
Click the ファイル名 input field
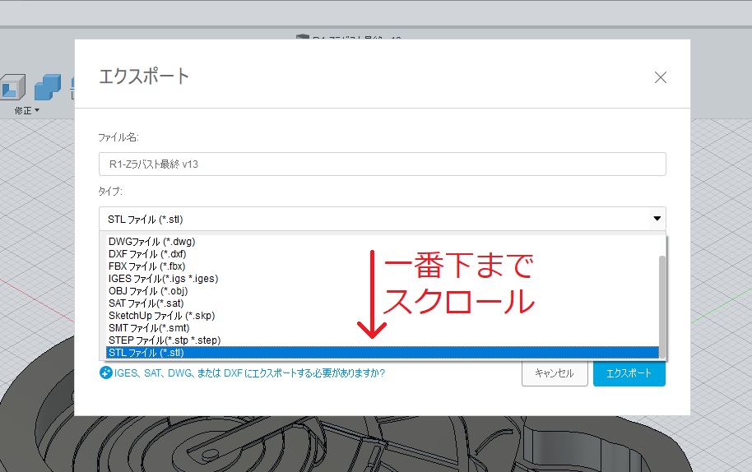383,164
